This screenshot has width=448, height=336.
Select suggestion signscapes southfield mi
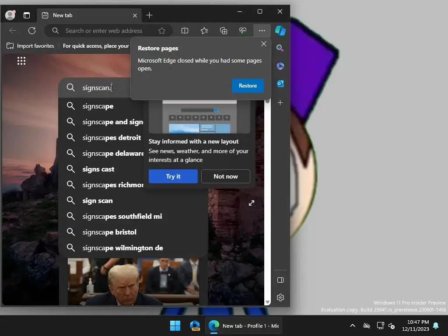(x=133, y=216)
